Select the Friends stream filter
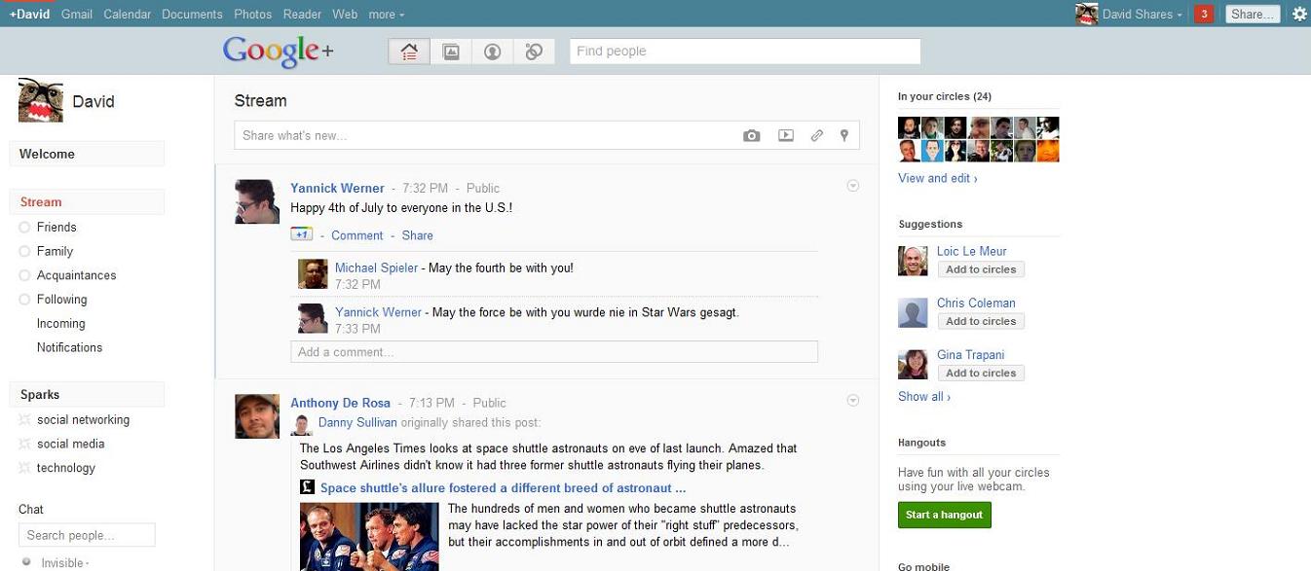Image resolution: width=1311 pixels, height=571 pixels. click(56, 227)
